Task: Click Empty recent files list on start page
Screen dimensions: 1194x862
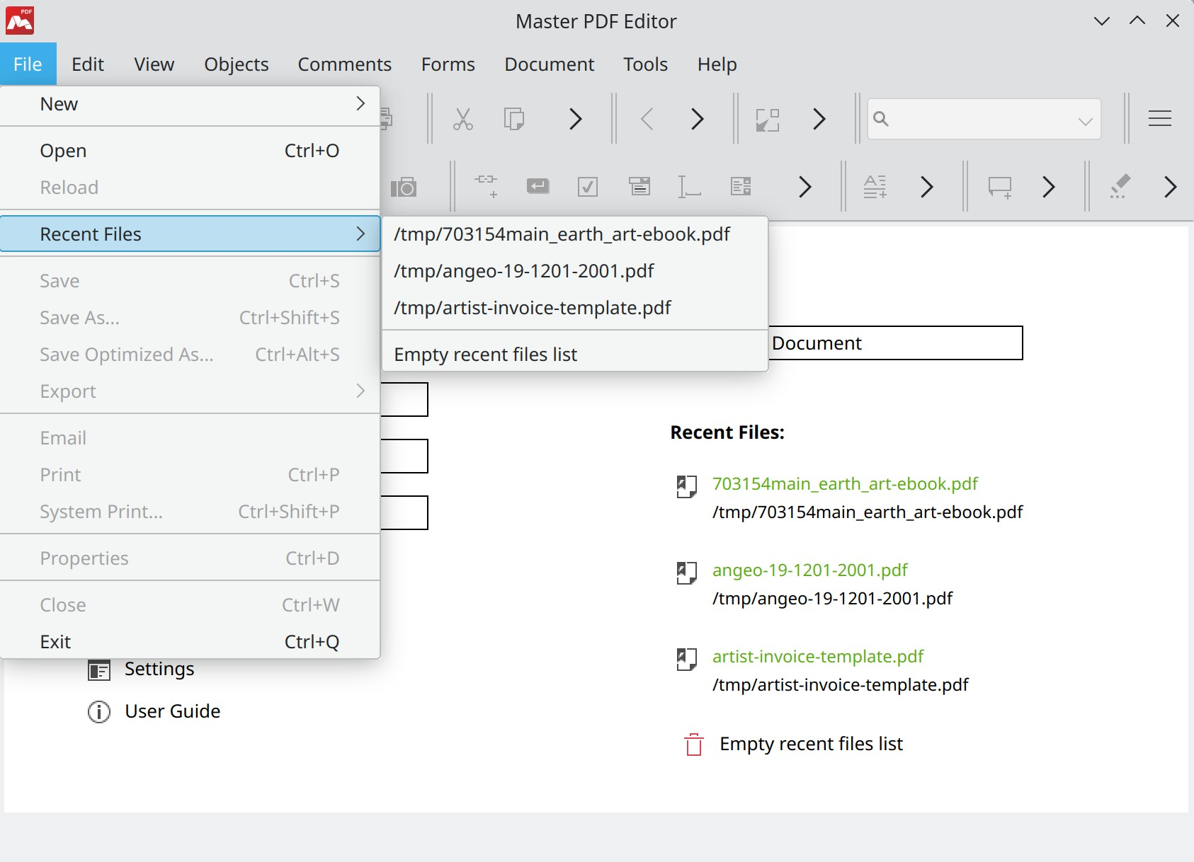Action: click(x=811, y=744)
